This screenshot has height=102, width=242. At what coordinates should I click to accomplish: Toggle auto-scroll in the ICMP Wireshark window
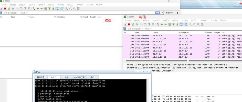[181, 24]
